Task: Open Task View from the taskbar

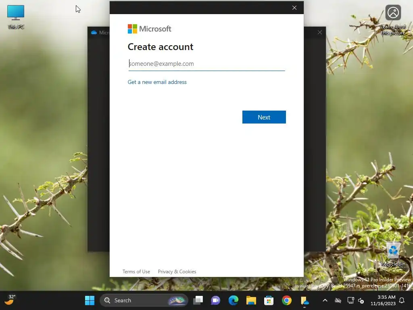Action: click(198, 300)
